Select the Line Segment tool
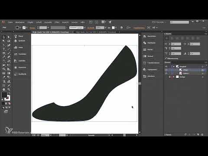 pyautogui.click(x=9, y=49)
